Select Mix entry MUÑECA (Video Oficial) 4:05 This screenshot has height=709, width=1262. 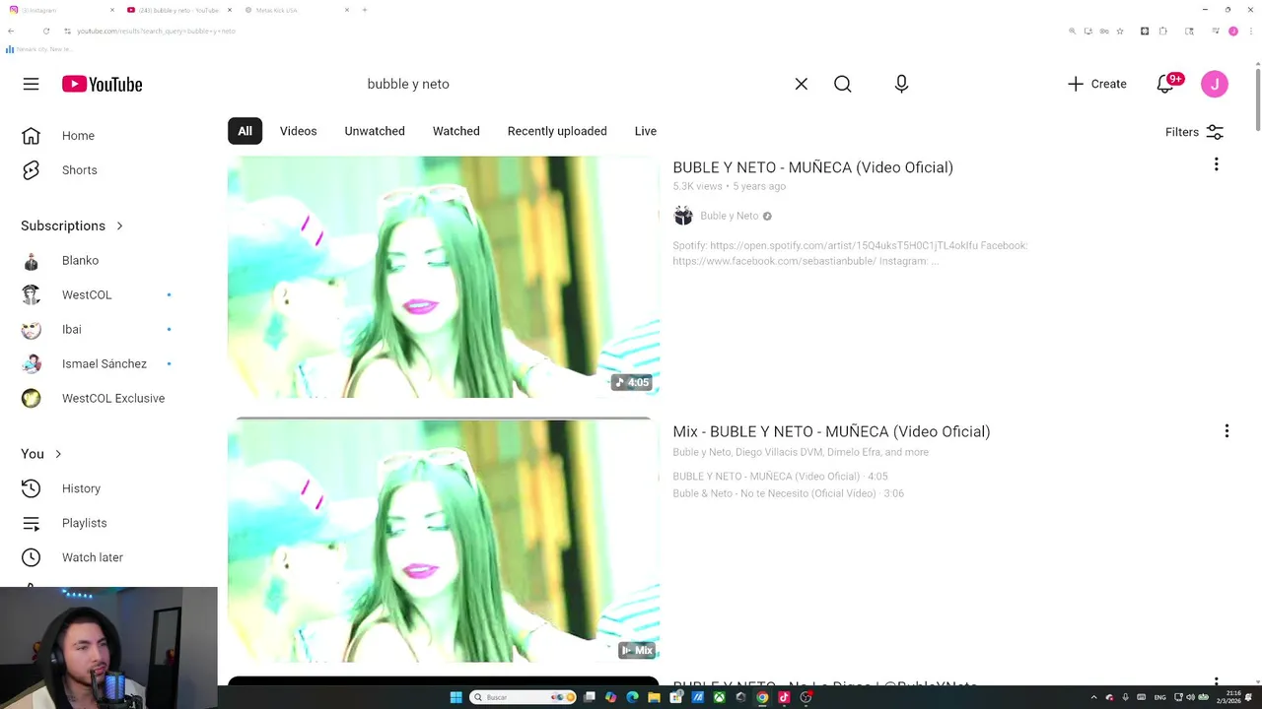pyautogui.click(x=780, y=477)
